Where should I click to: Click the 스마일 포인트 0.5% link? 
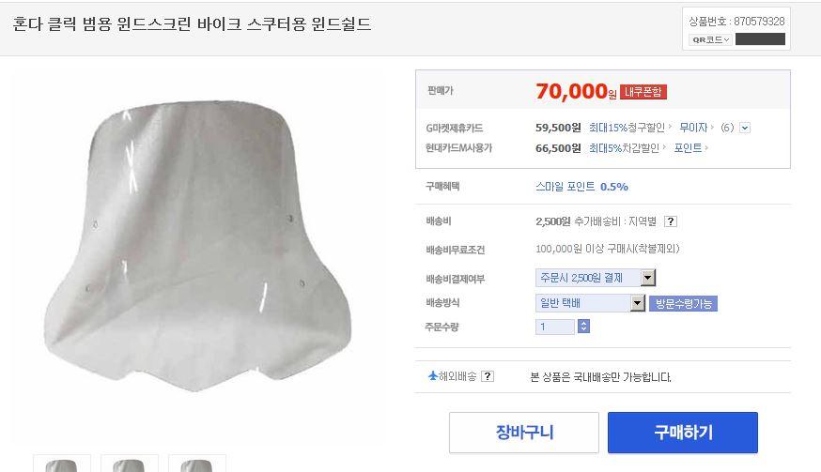point(581,187)
